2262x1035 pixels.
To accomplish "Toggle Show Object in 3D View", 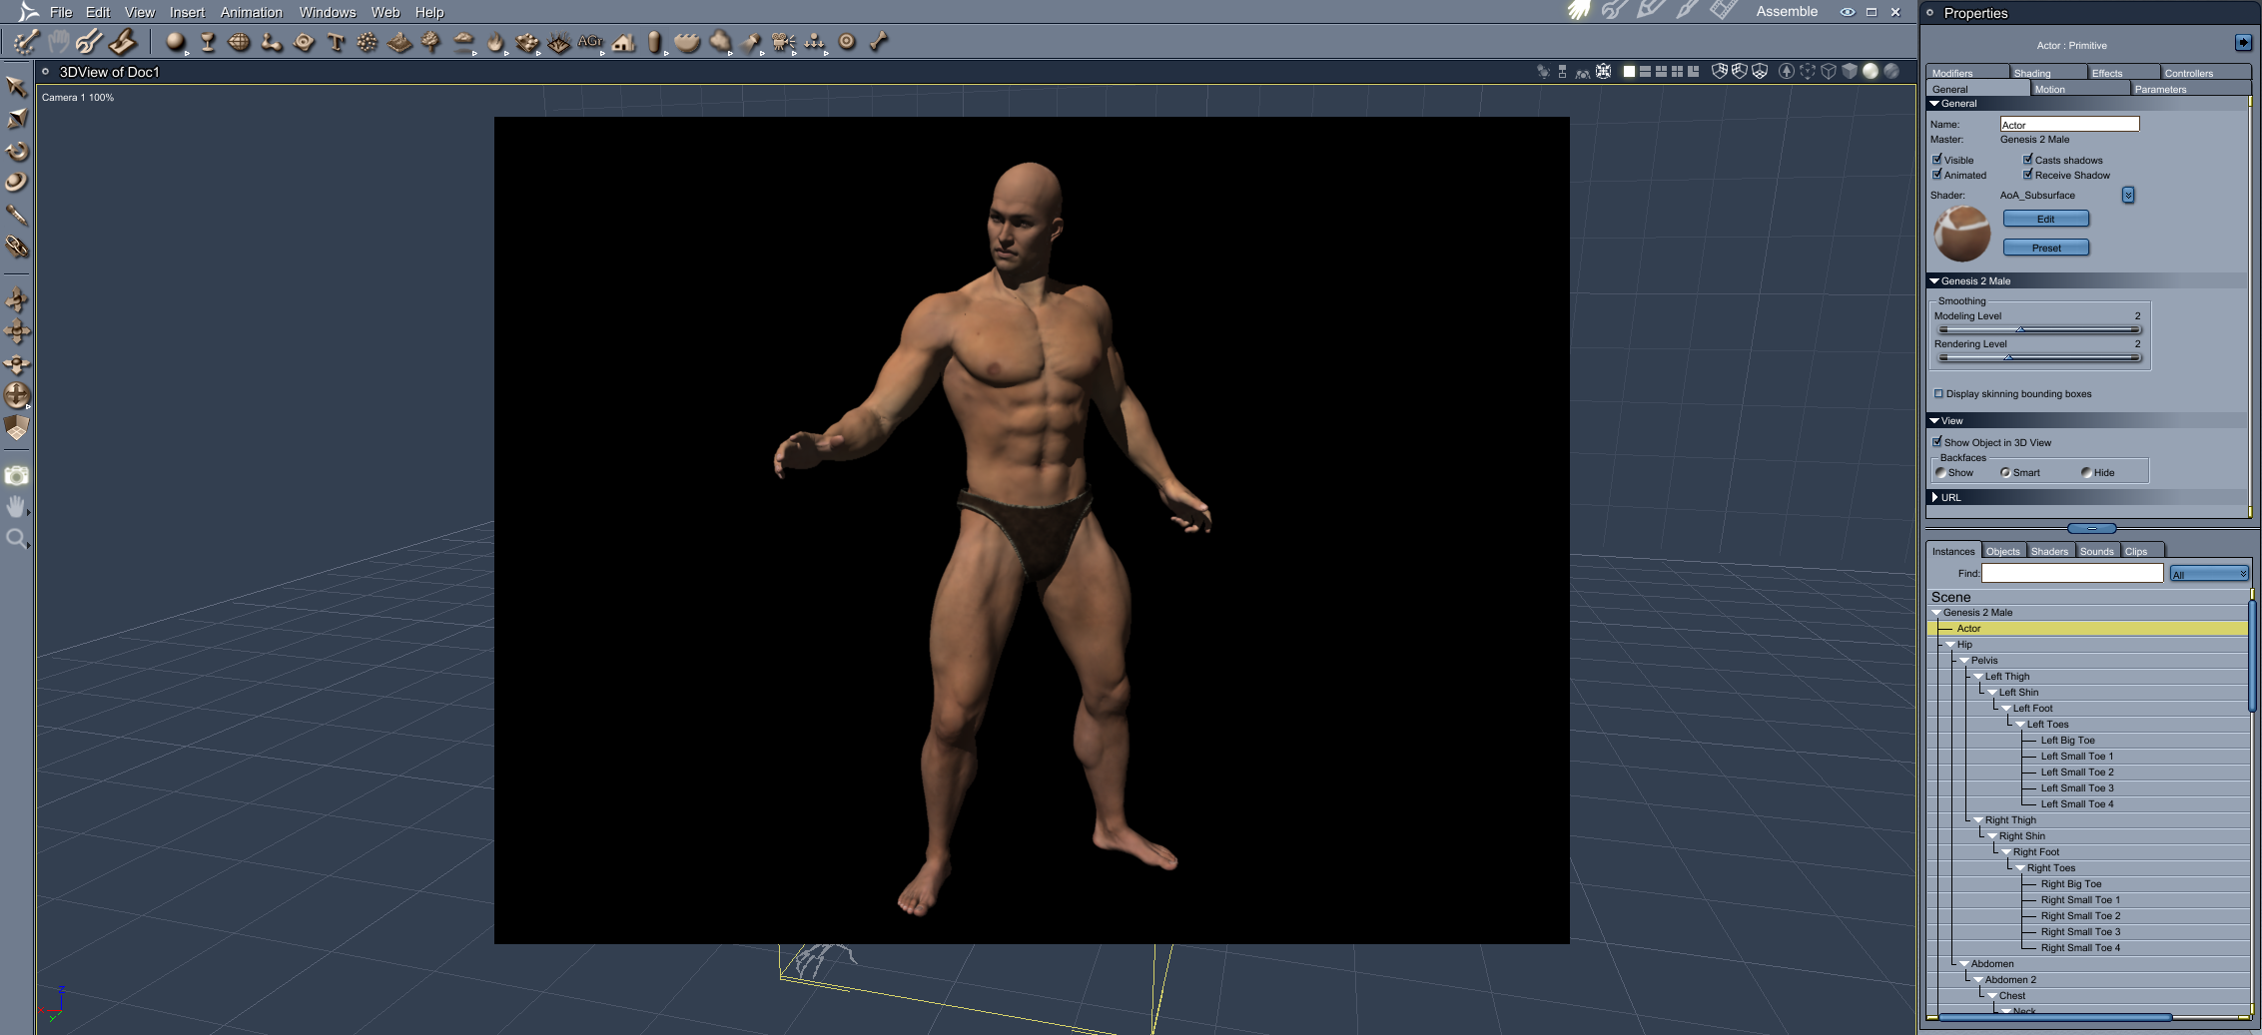I will coord(1937,441).
